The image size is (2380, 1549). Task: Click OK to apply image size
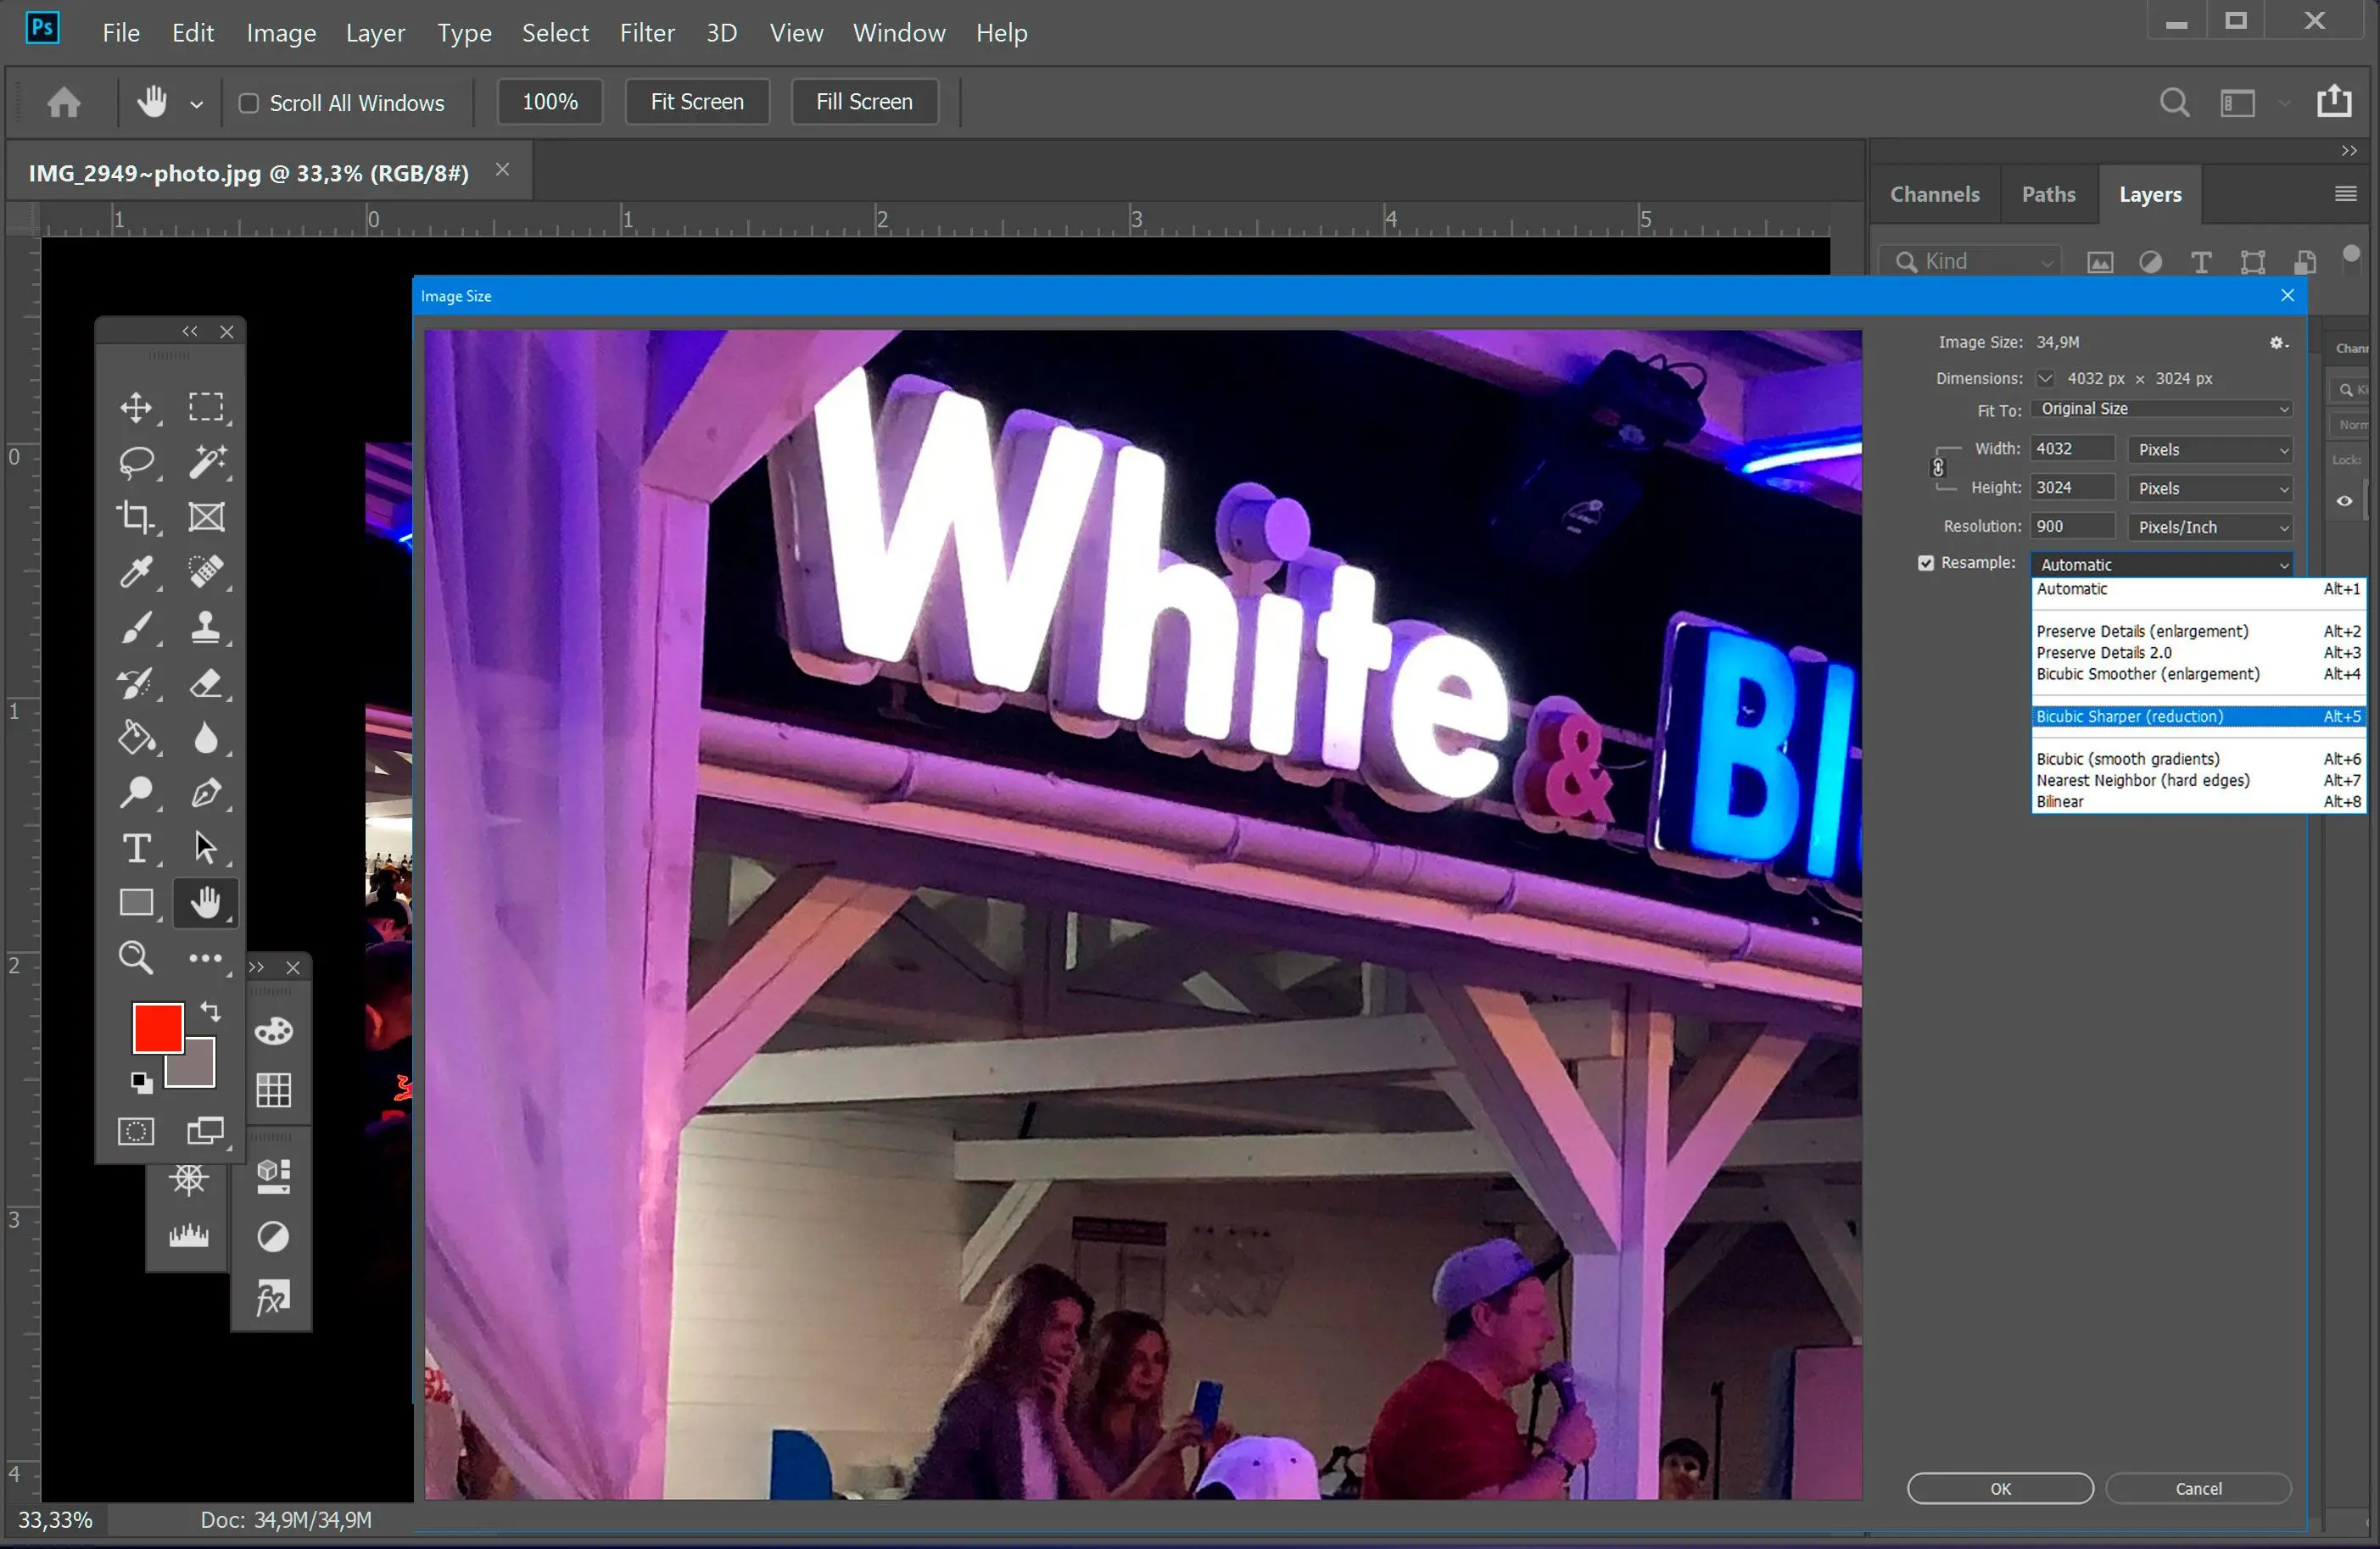click(1998, 1488)
